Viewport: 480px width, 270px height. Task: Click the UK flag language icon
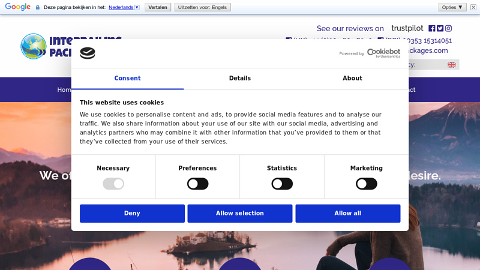tap(452, 65)
